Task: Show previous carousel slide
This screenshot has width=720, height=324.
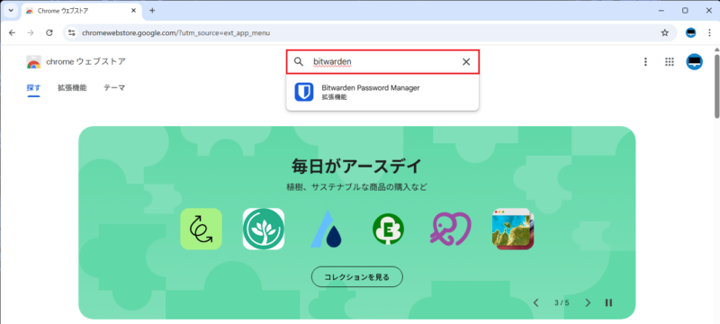Action: [535, 302]
